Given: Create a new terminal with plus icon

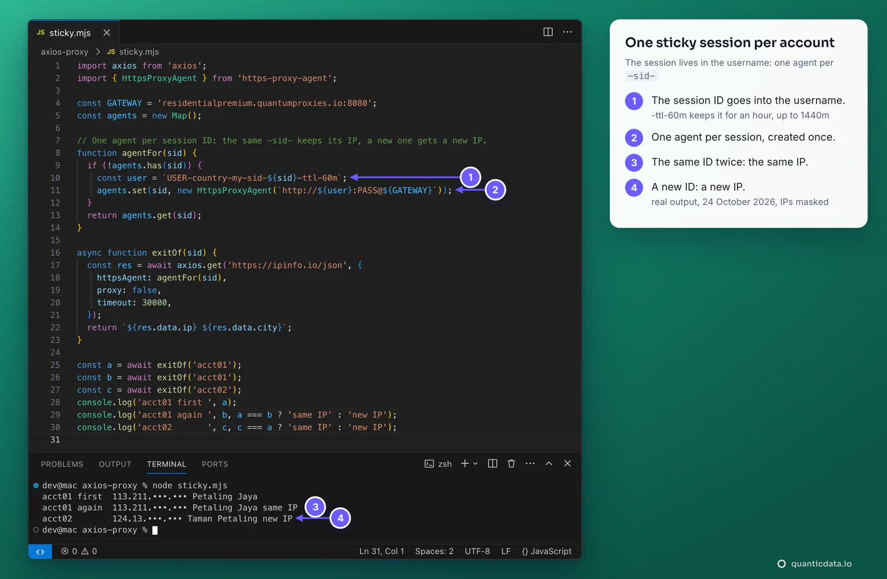Looking at the screenshot, I should (x=465, y=464).
